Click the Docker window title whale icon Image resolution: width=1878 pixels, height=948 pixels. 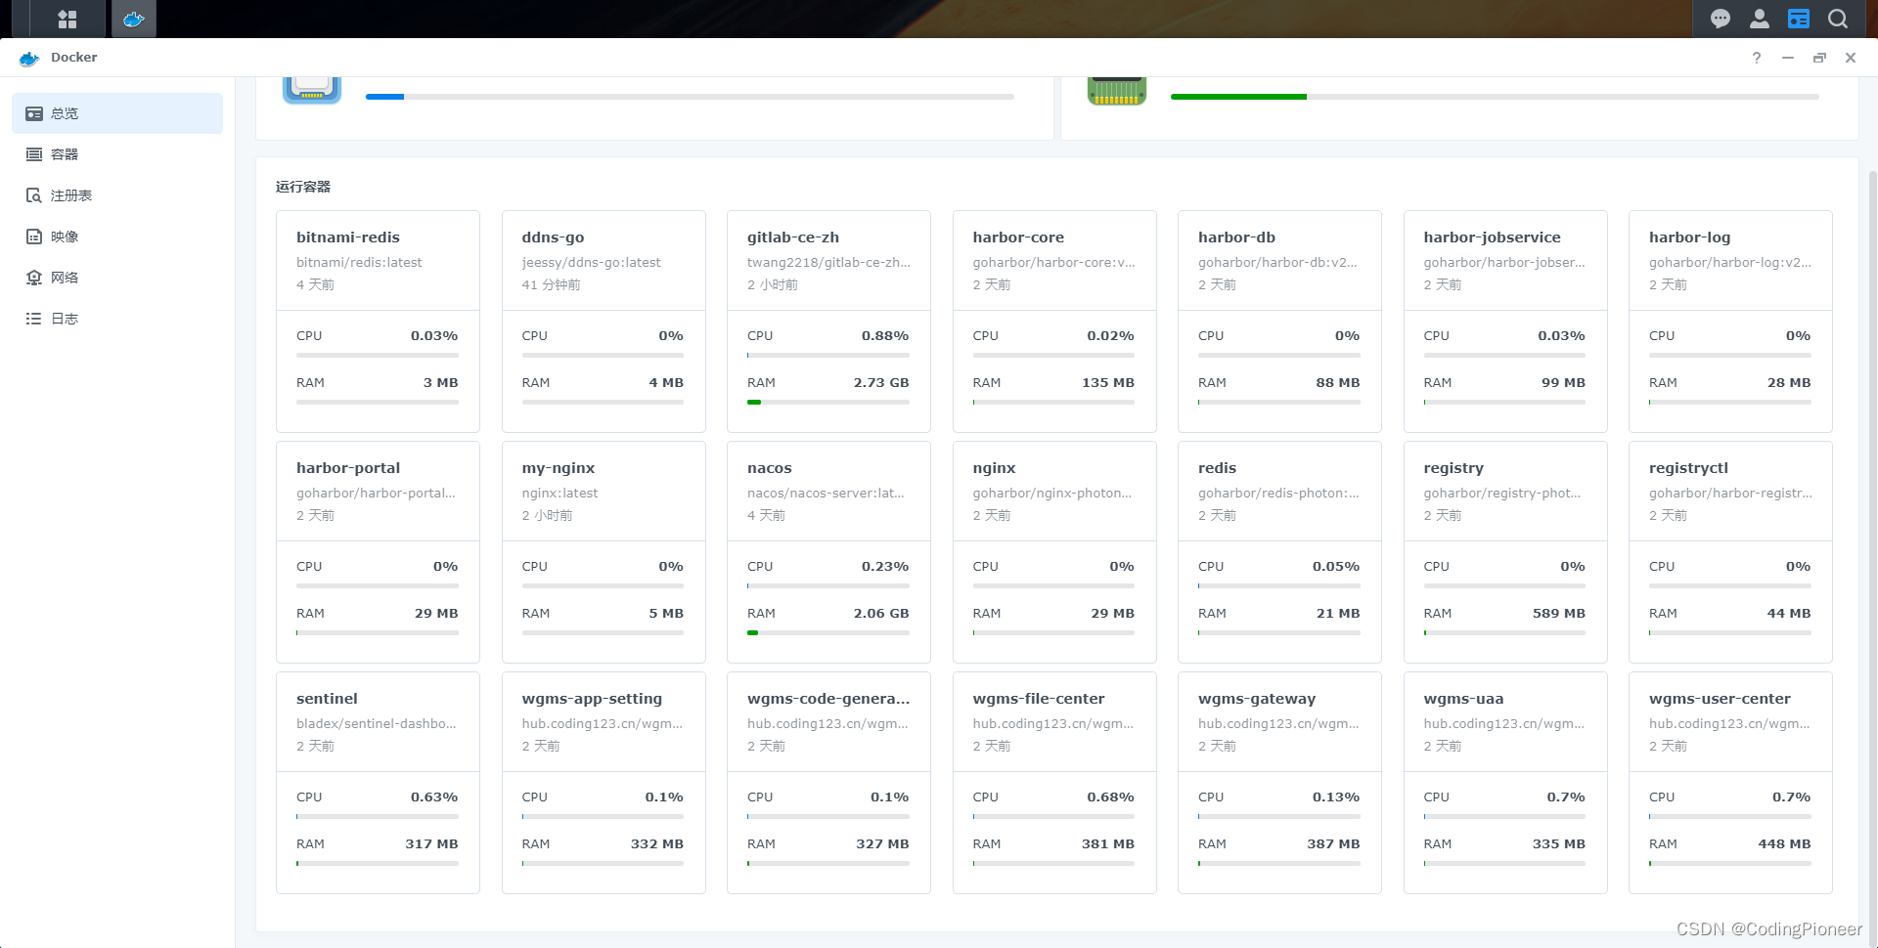click(29, 59)
